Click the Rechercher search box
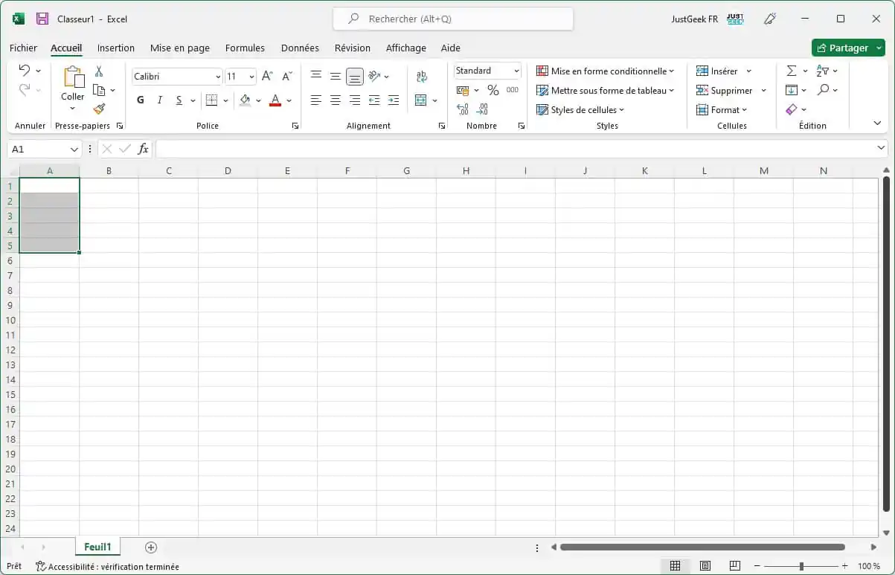 [x=453, y=19]
